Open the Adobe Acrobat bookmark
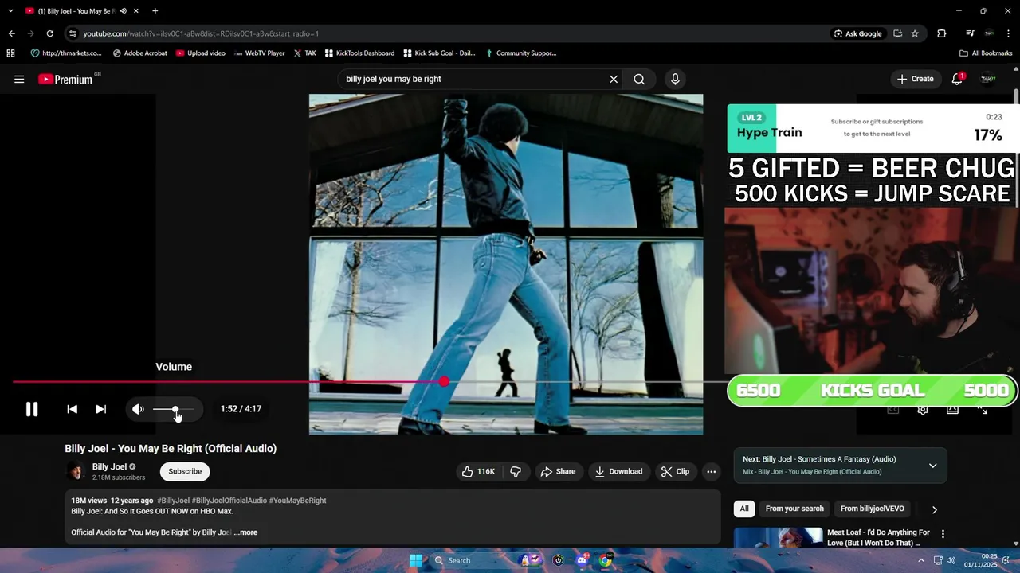 (x=140, y=53)
